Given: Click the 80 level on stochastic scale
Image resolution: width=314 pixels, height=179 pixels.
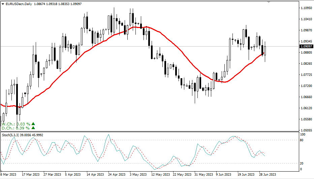Looking at the screenshot, I should 302,140.
